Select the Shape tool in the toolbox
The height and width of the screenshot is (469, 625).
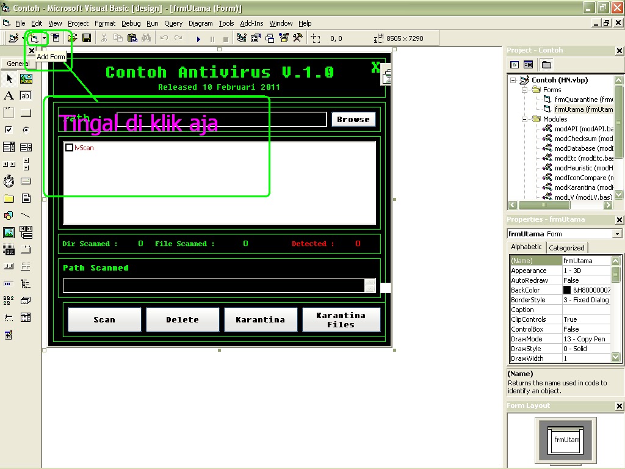coord(9,216)
